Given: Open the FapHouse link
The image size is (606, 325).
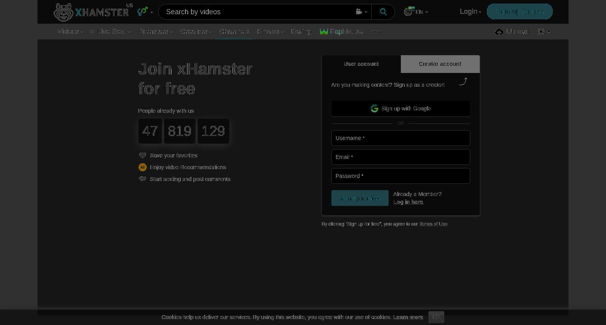Looking at the screenshot, I should coord(341,32).
